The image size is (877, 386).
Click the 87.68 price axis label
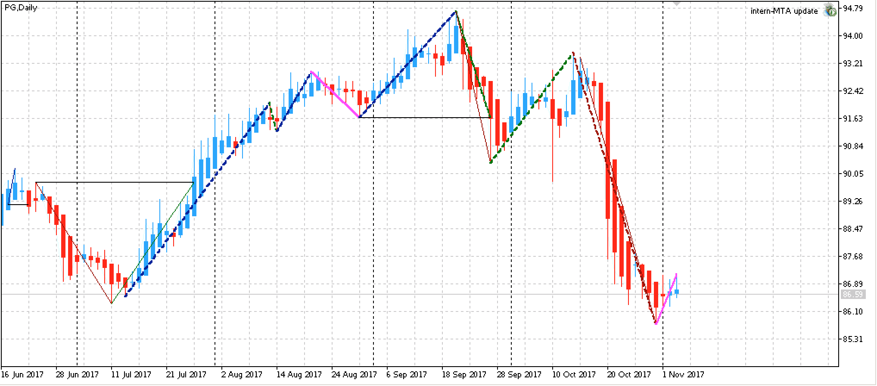coord(852,256)
